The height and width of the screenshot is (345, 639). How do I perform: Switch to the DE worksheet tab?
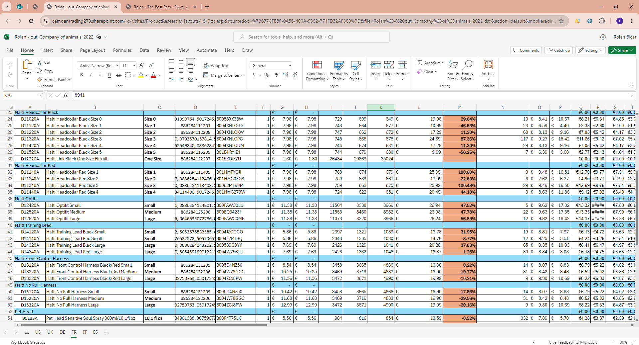pos(62,332)
